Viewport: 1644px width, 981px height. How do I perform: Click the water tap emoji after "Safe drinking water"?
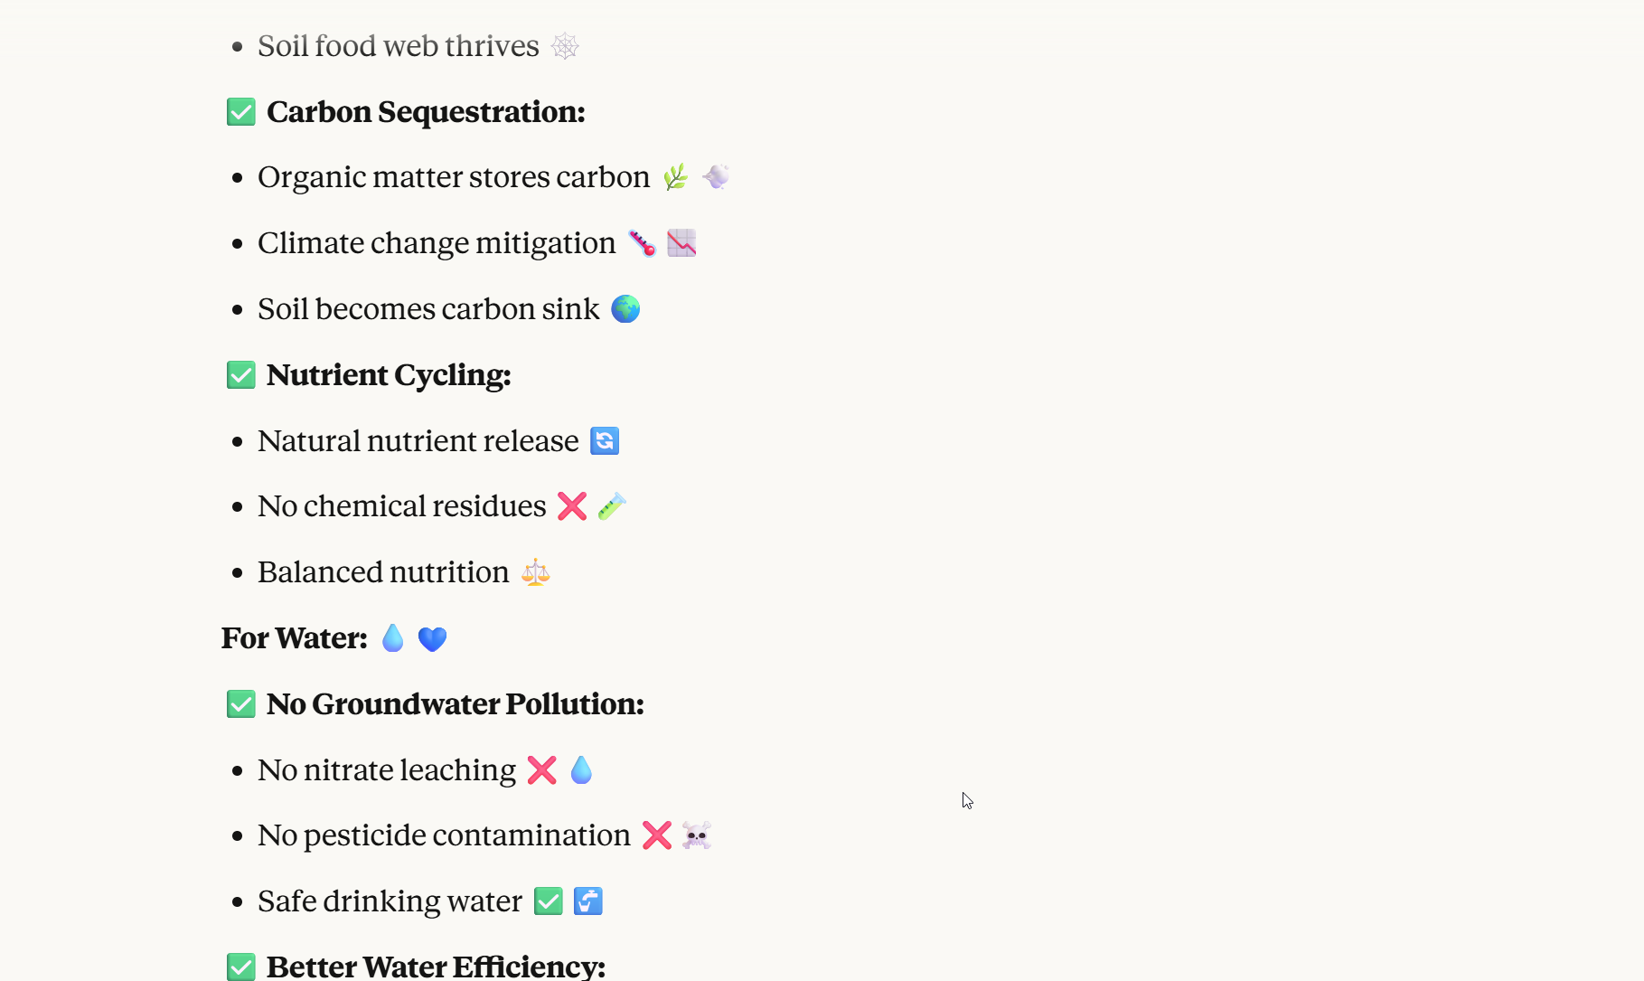point(588,901)
